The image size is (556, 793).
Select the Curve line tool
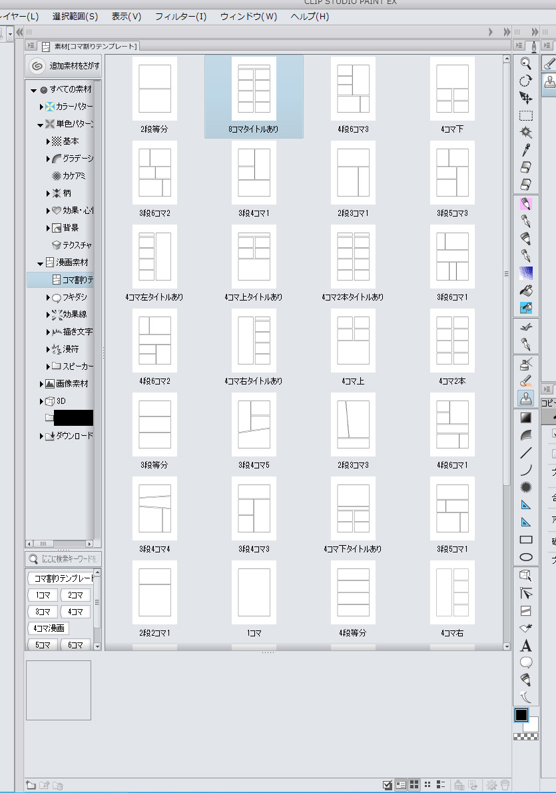click(x=525, y=470)
